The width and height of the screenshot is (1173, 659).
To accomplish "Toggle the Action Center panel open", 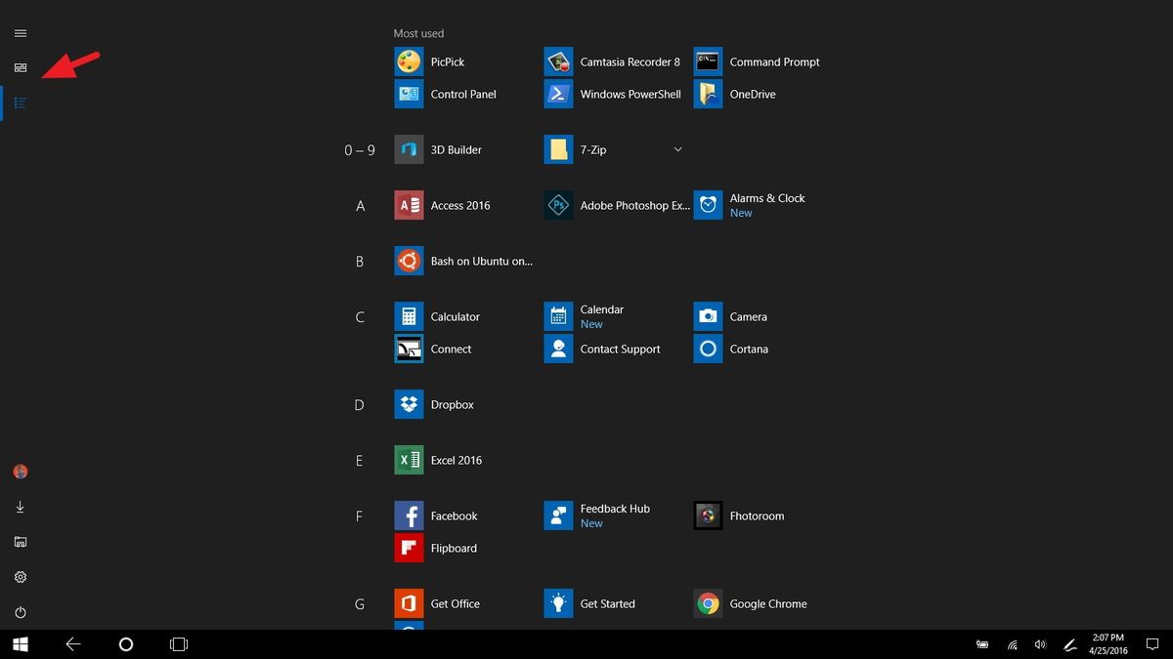I will (1152, 644).
